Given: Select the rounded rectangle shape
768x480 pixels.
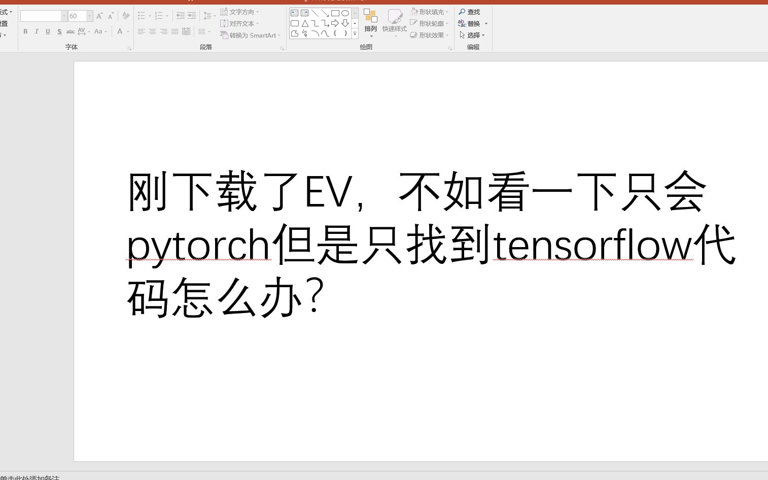Looking at the screenshot, I should (295, 23).
